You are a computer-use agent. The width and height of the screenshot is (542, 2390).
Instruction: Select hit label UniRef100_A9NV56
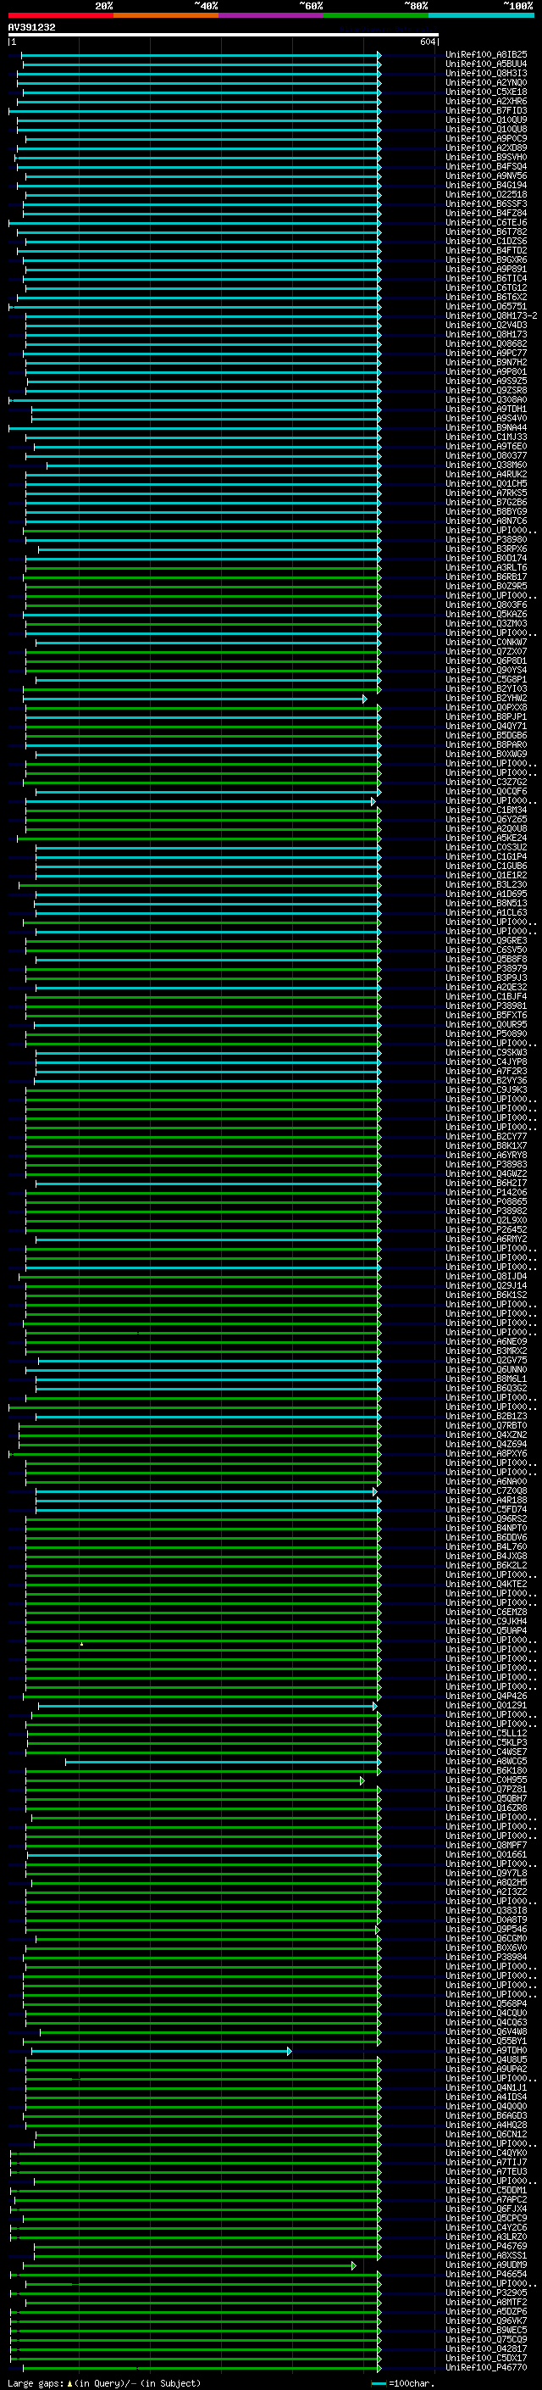coord(486,175)
